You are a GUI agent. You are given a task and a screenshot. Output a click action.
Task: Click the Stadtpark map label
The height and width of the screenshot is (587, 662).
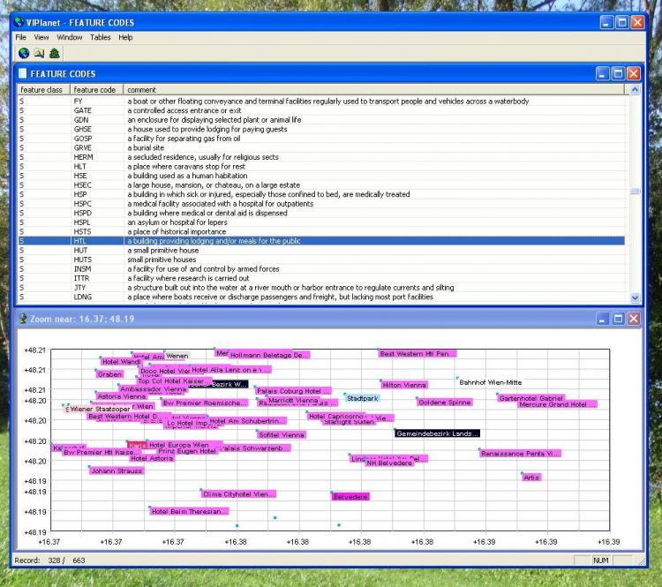[362, 398]
